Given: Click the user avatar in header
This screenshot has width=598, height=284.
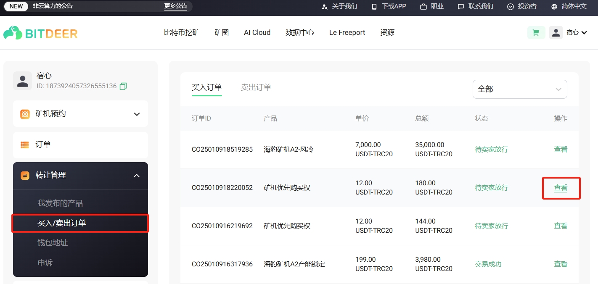Looking at the screenshot, I should click(556, 32).
